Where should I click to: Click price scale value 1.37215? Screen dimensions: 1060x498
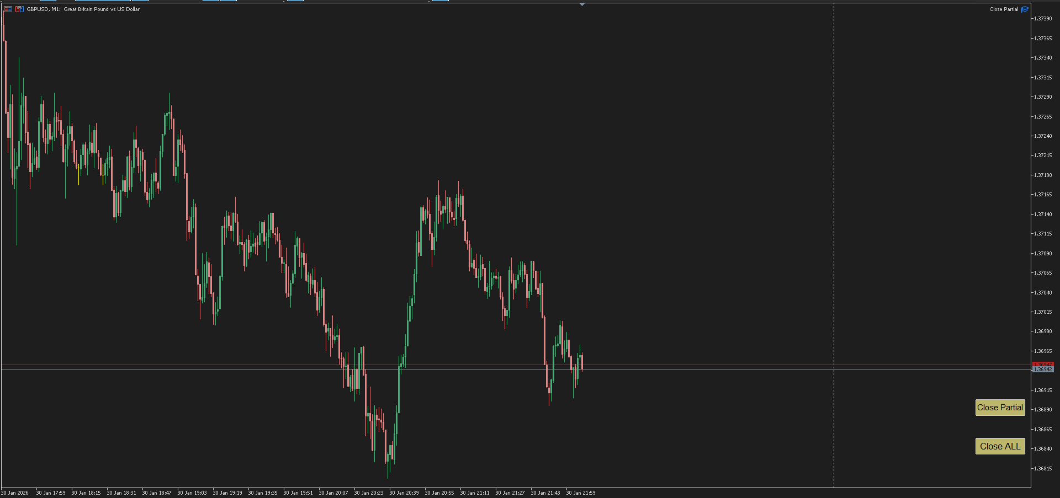pos(1043,156)
